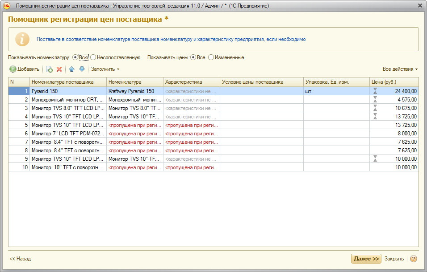Click row 4 price 13 725,00

[x=406, y=117]
